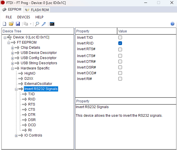The image size is (177, 150).
Task: Click the Value column header
Action: pos(146,31)
